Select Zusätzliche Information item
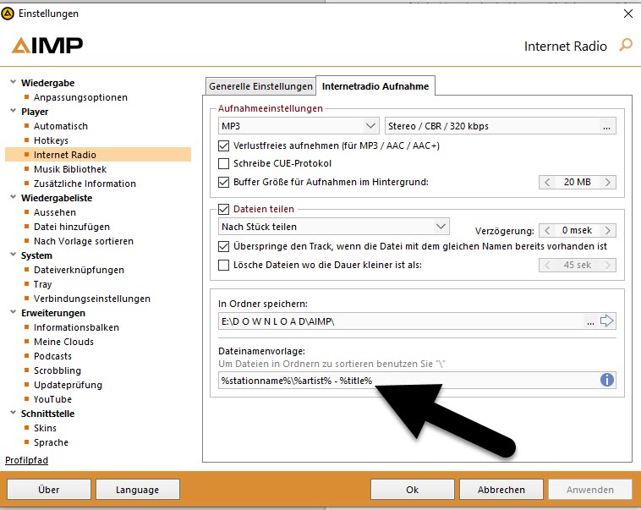The height and width of the screenshot is (510, 641). tap(85, 184)
